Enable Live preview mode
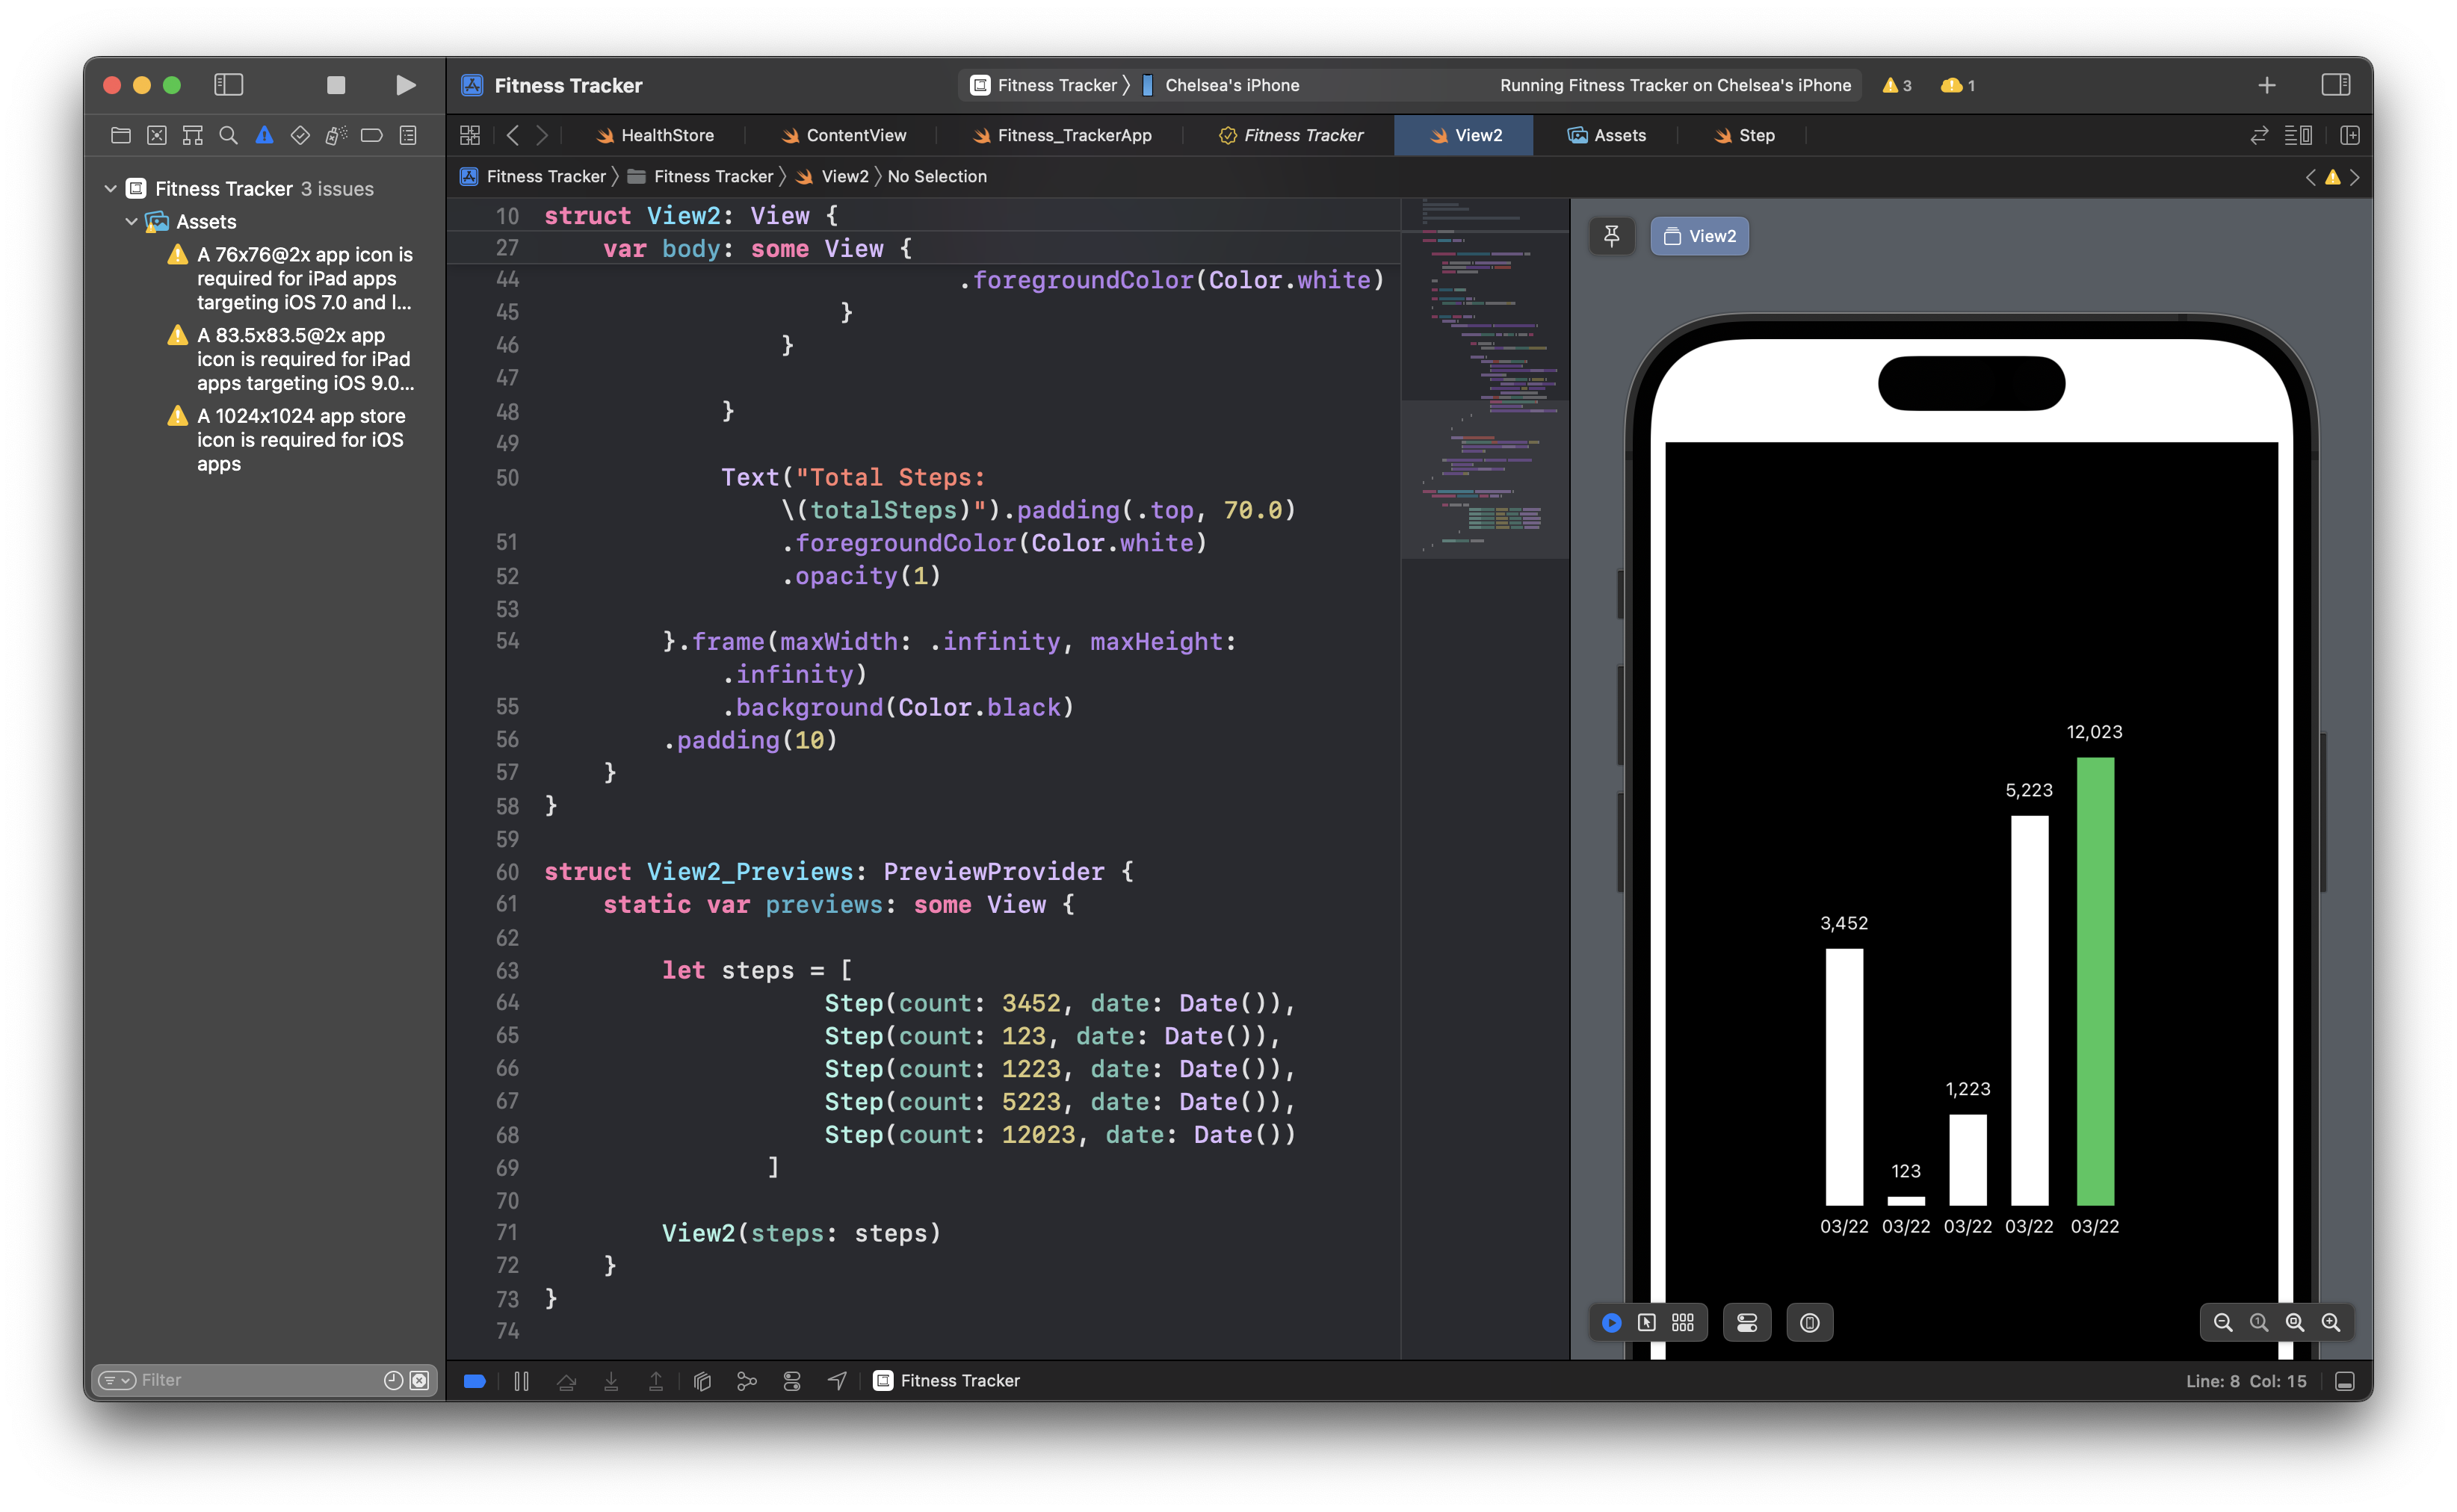2457x1512 pixels. coord(1611,1322)
